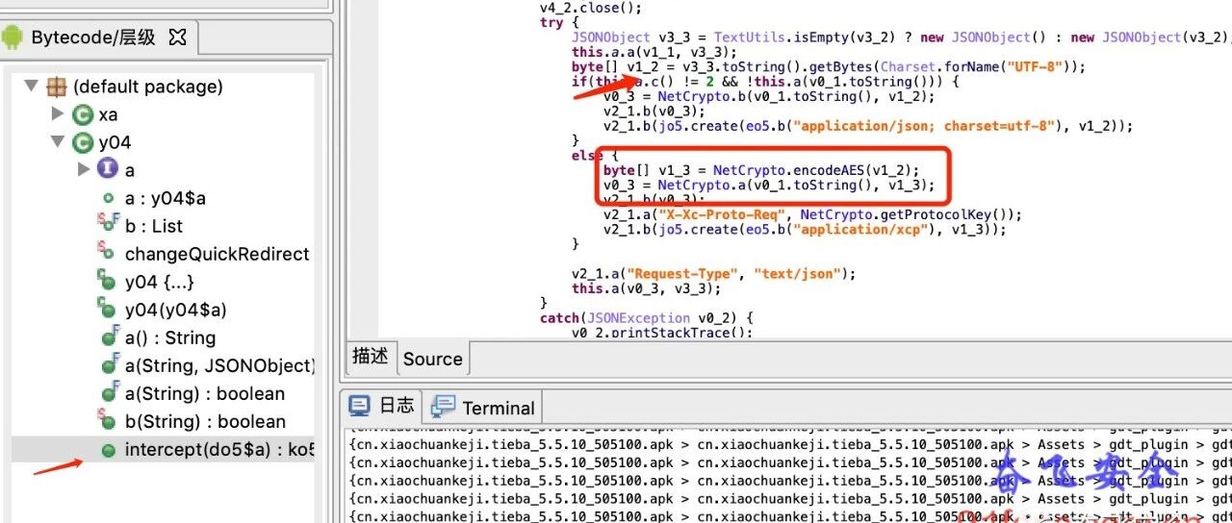
Task: Click the green class icon of y04
Action: tap(82, 142)
